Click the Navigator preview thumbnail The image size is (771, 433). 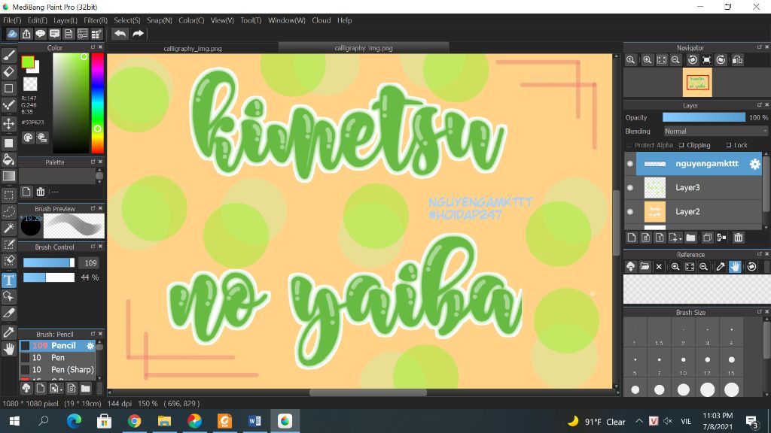pos(697,82)
